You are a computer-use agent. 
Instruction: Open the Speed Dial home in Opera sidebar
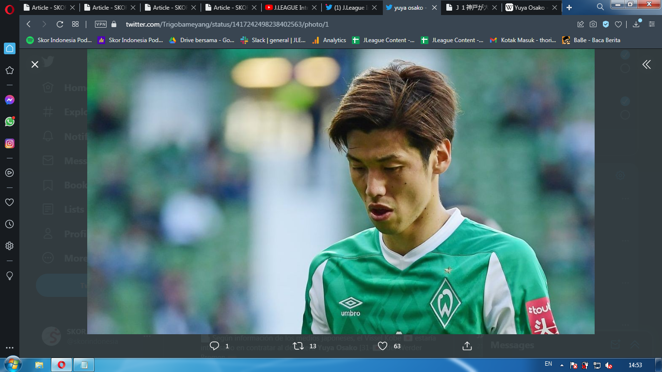click(10, 48)
